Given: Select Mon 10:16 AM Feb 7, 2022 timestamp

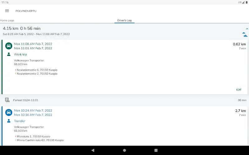Looking at the screenshot, I should [x=33, y=115].
